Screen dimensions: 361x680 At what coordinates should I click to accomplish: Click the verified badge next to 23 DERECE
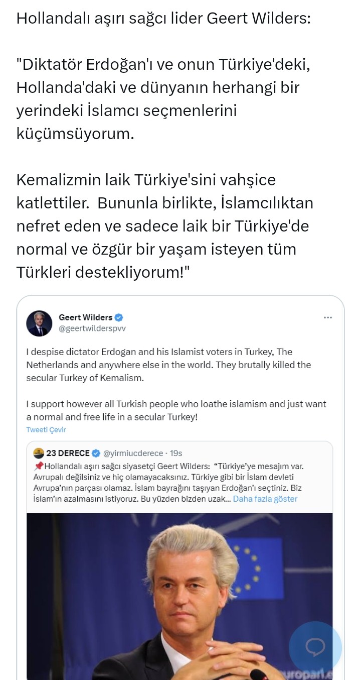pyautogui.click(x=96, y=454)
